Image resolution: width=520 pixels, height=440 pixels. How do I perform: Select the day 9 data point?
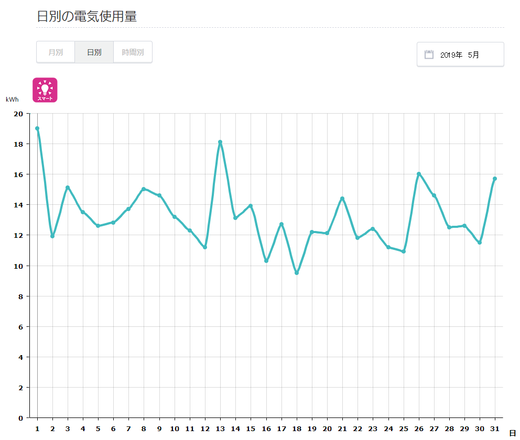click(x=159, y=195)
